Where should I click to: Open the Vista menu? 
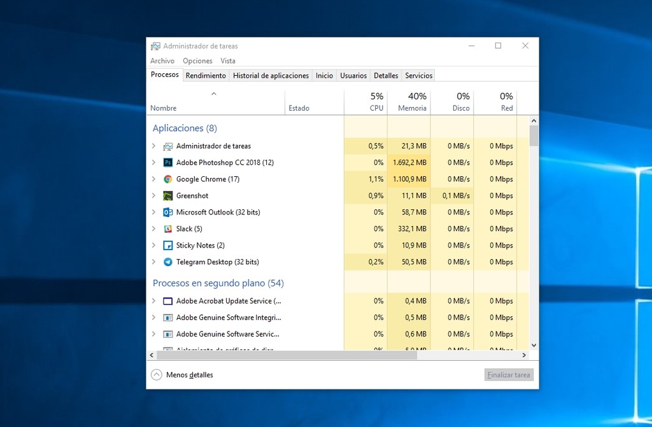coord(227,60)
